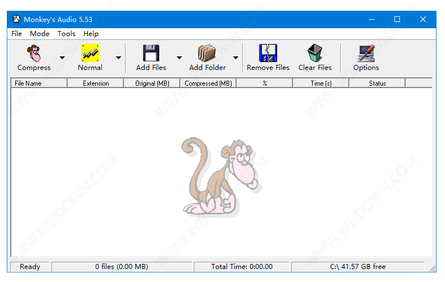Viewport: 445px width, 282px height.
Task: Sort by the Compressed (MB) column header
Action: [x=208, y=83]
